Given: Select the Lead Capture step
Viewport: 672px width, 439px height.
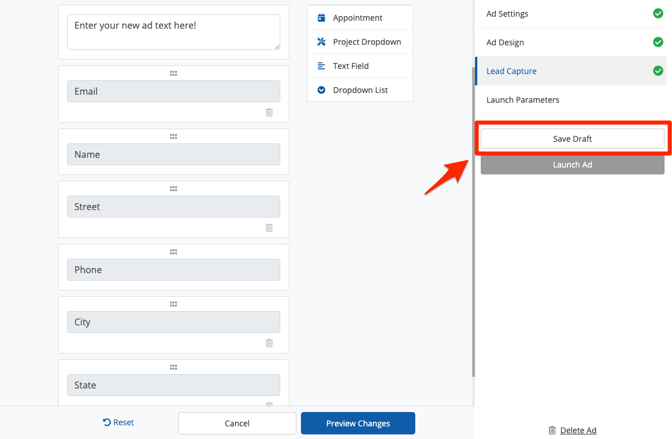Looking at the screenshot, I should tap(511, 71).
